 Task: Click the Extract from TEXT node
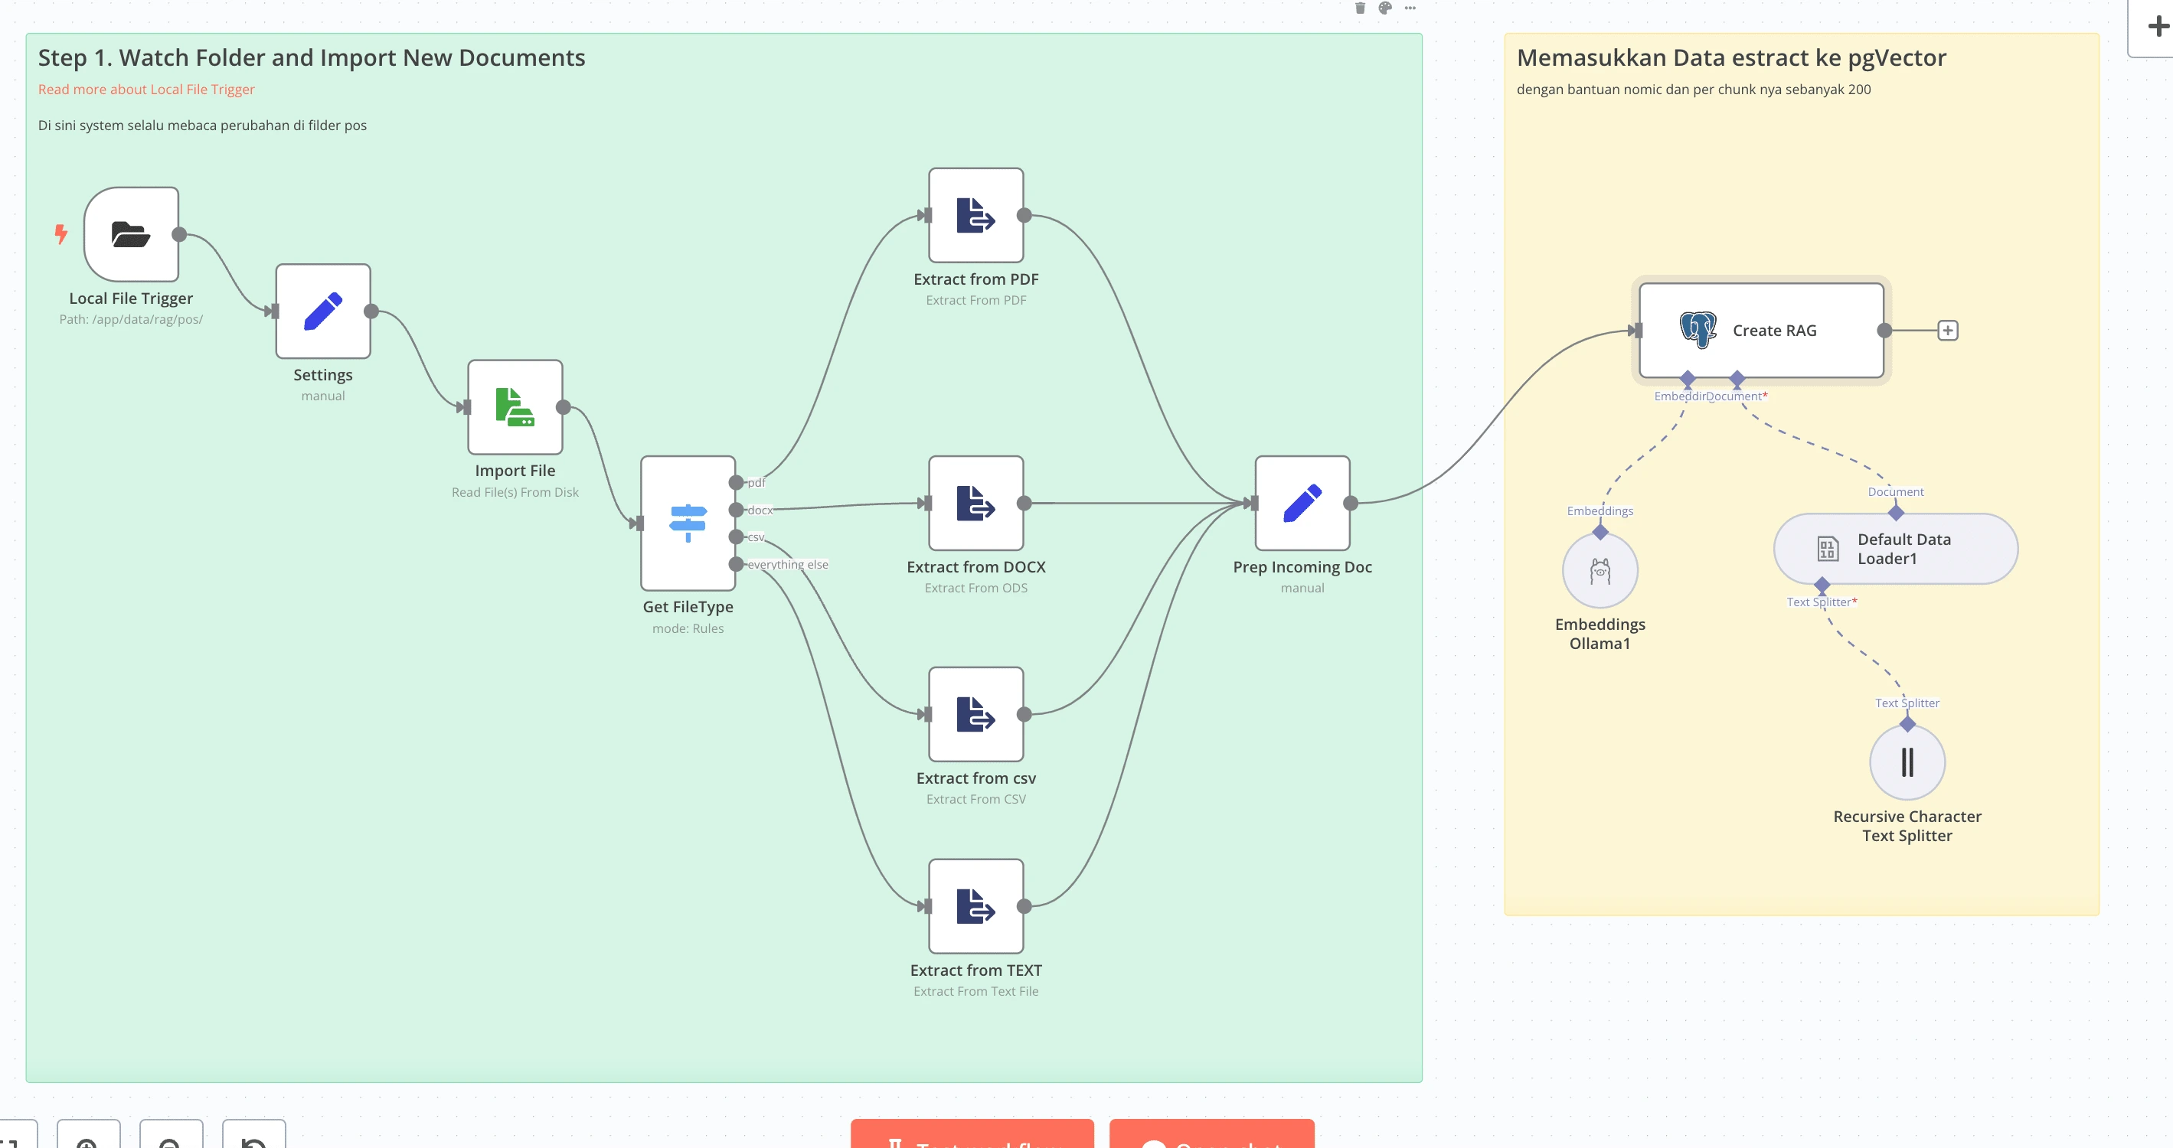point(976,906)
